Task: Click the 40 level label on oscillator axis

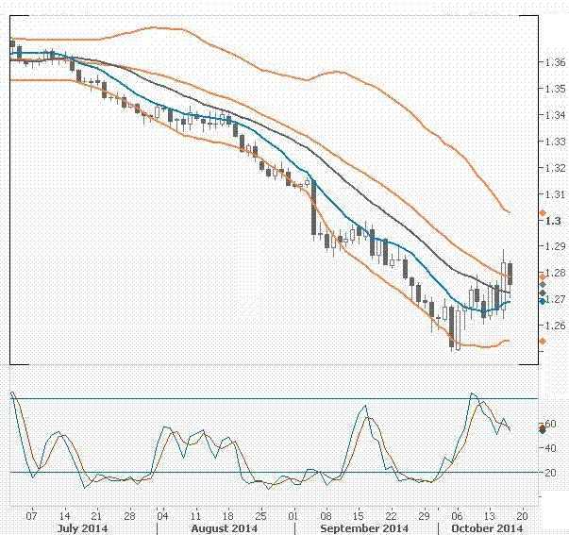Action: point(550,447)
